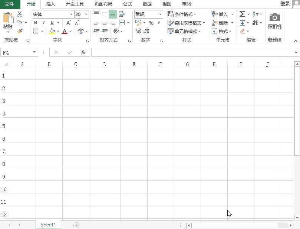Viewport: 300px width, 229px height.
Task: Toggle bold formatting
Action: coord(35,23)
